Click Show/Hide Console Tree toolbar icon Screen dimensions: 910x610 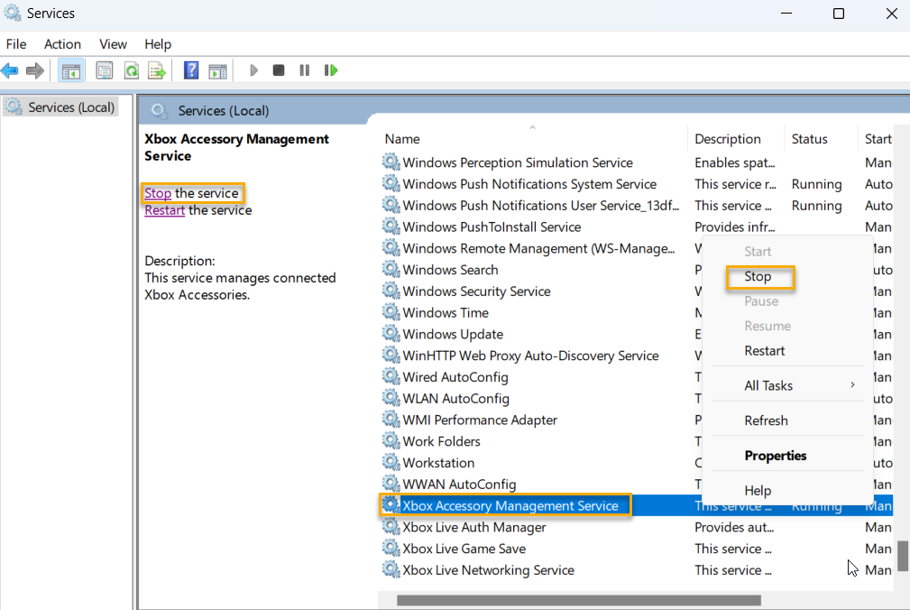pyautogui.click(x=70, y=70)
